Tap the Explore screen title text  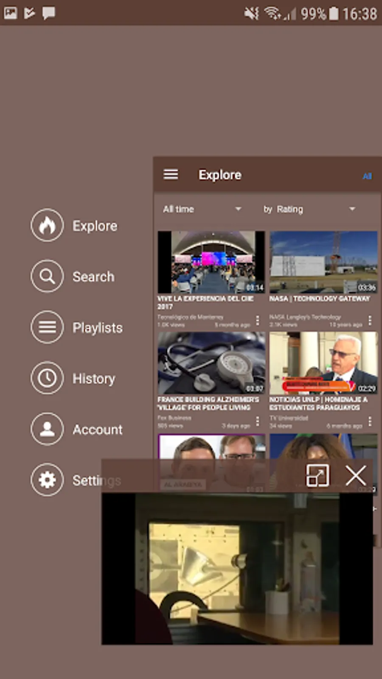point(220,175)
